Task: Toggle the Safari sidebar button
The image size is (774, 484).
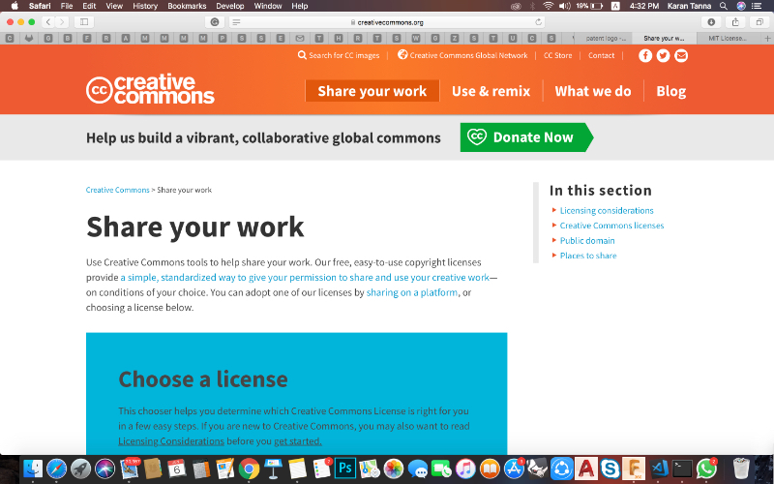Action: tap(84, 21)
